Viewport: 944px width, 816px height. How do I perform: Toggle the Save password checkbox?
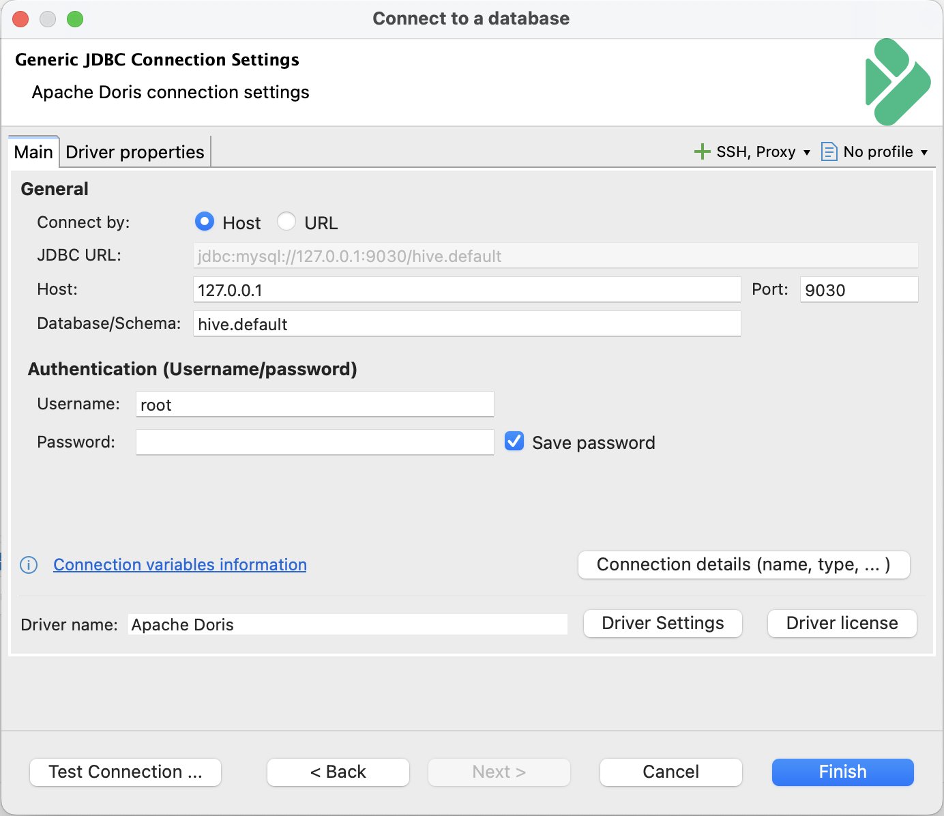click(514, 441)
